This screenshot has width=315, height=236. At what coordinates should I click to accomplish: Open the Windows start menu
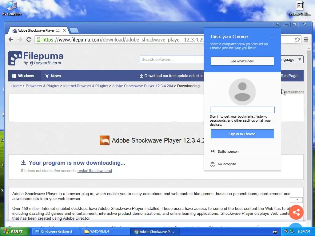pos(15,232)
